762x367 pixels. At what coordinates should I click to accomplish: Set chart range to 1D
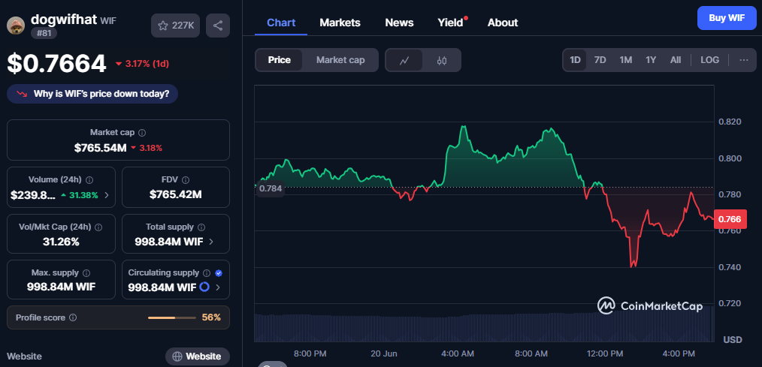(x=575, y=60)
